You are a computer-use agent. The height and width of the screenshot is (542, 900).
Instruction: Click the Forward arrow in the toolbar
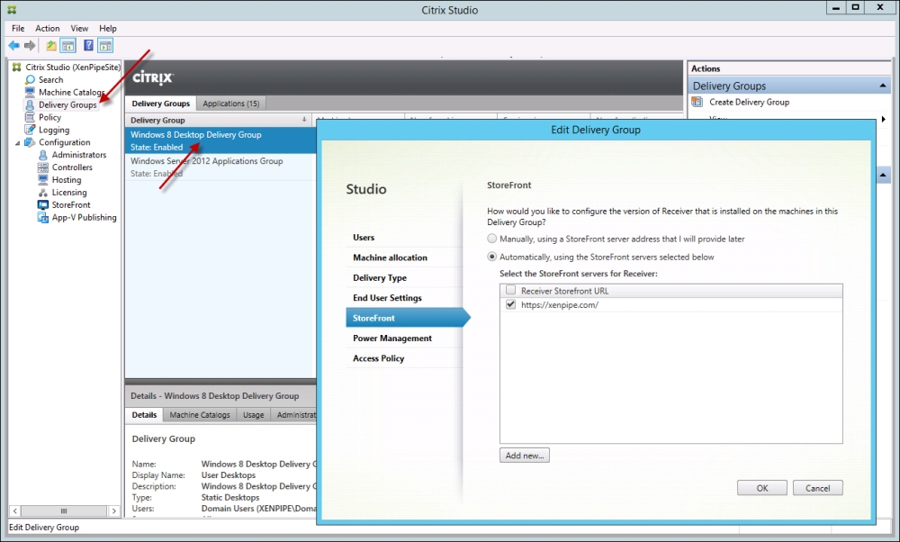[30, 45]
